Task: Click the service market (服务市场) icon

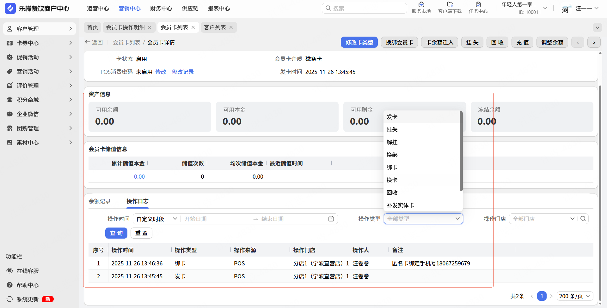Action: [421, 5]
